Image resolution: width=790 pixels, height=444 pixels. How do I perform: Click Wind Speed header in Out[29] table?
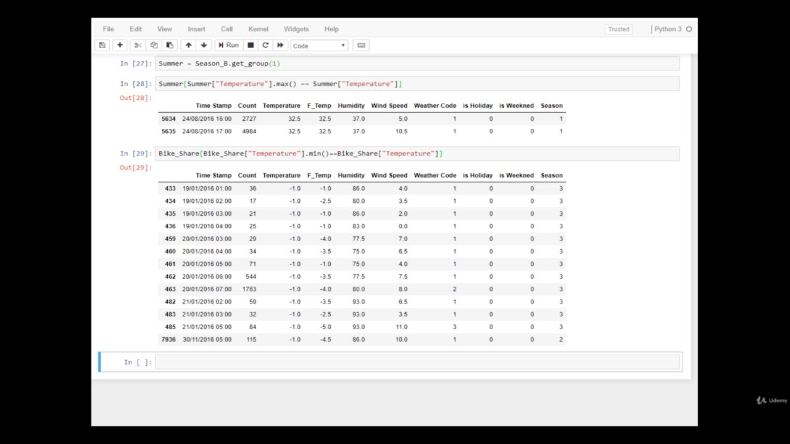pos(389,175)
